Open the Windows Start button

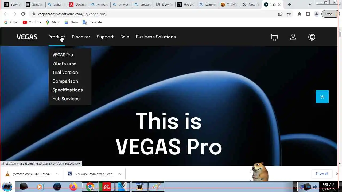(x=7, y=186)
